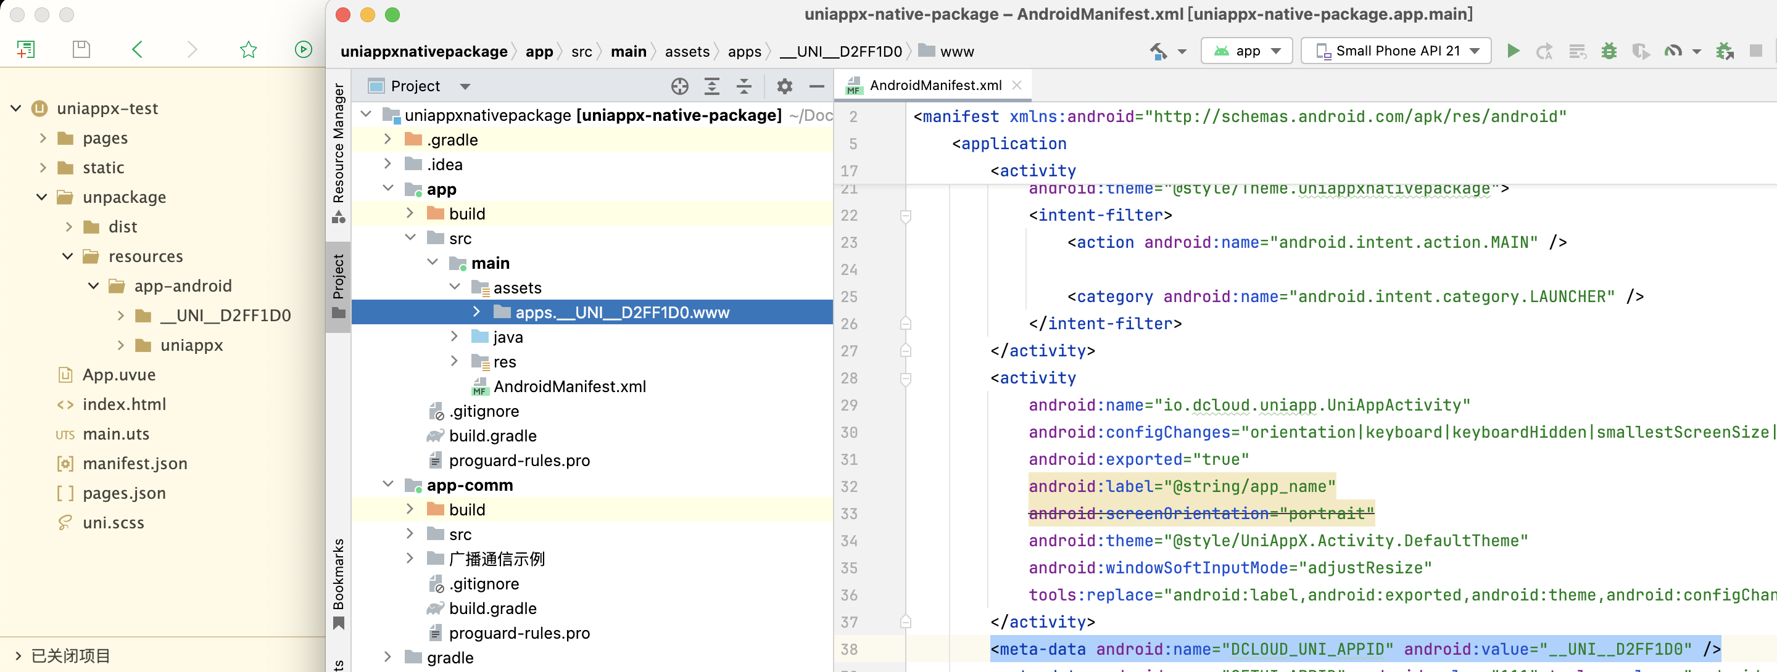Image resolution: width=1777 pixels, height=672 pixels.
Task: Click the stop square icon
Action: pos(1756,51)
